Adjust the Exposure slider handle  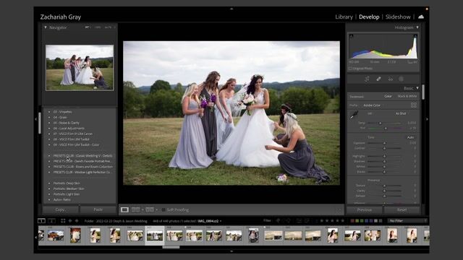click(384, 143)
